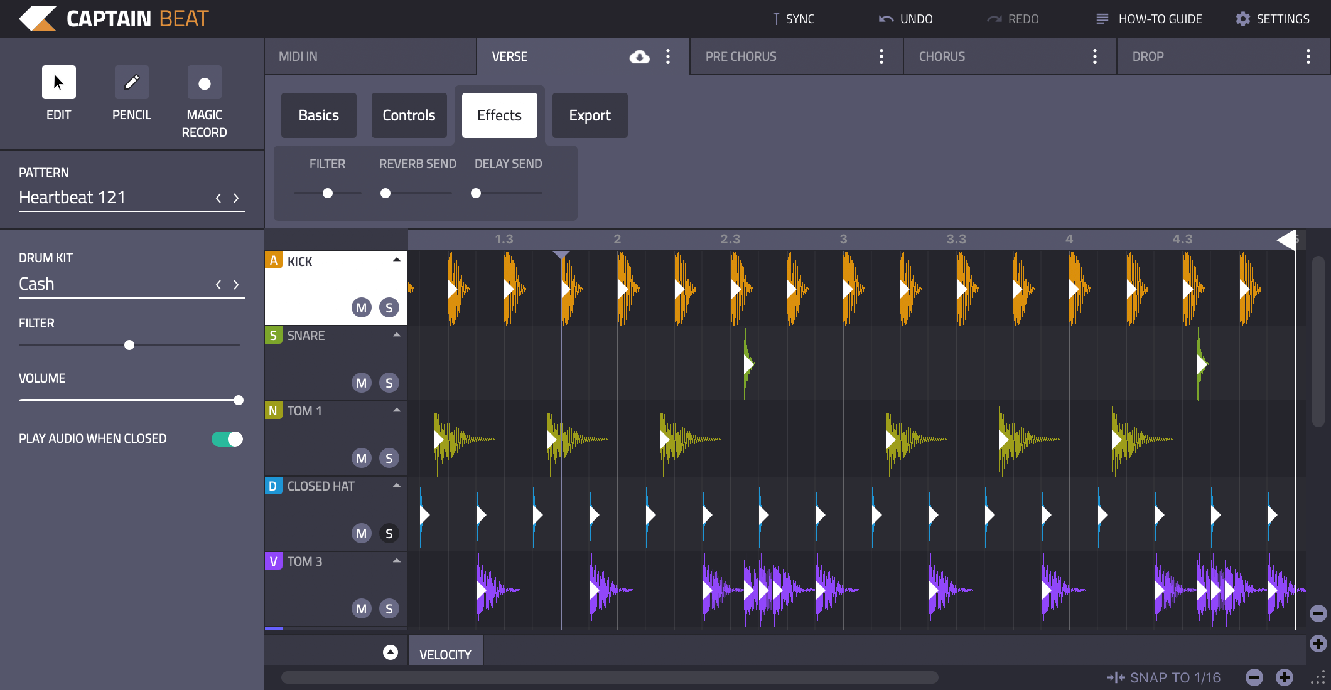
Task: Activate Magic Record
Action: [204, 82]
